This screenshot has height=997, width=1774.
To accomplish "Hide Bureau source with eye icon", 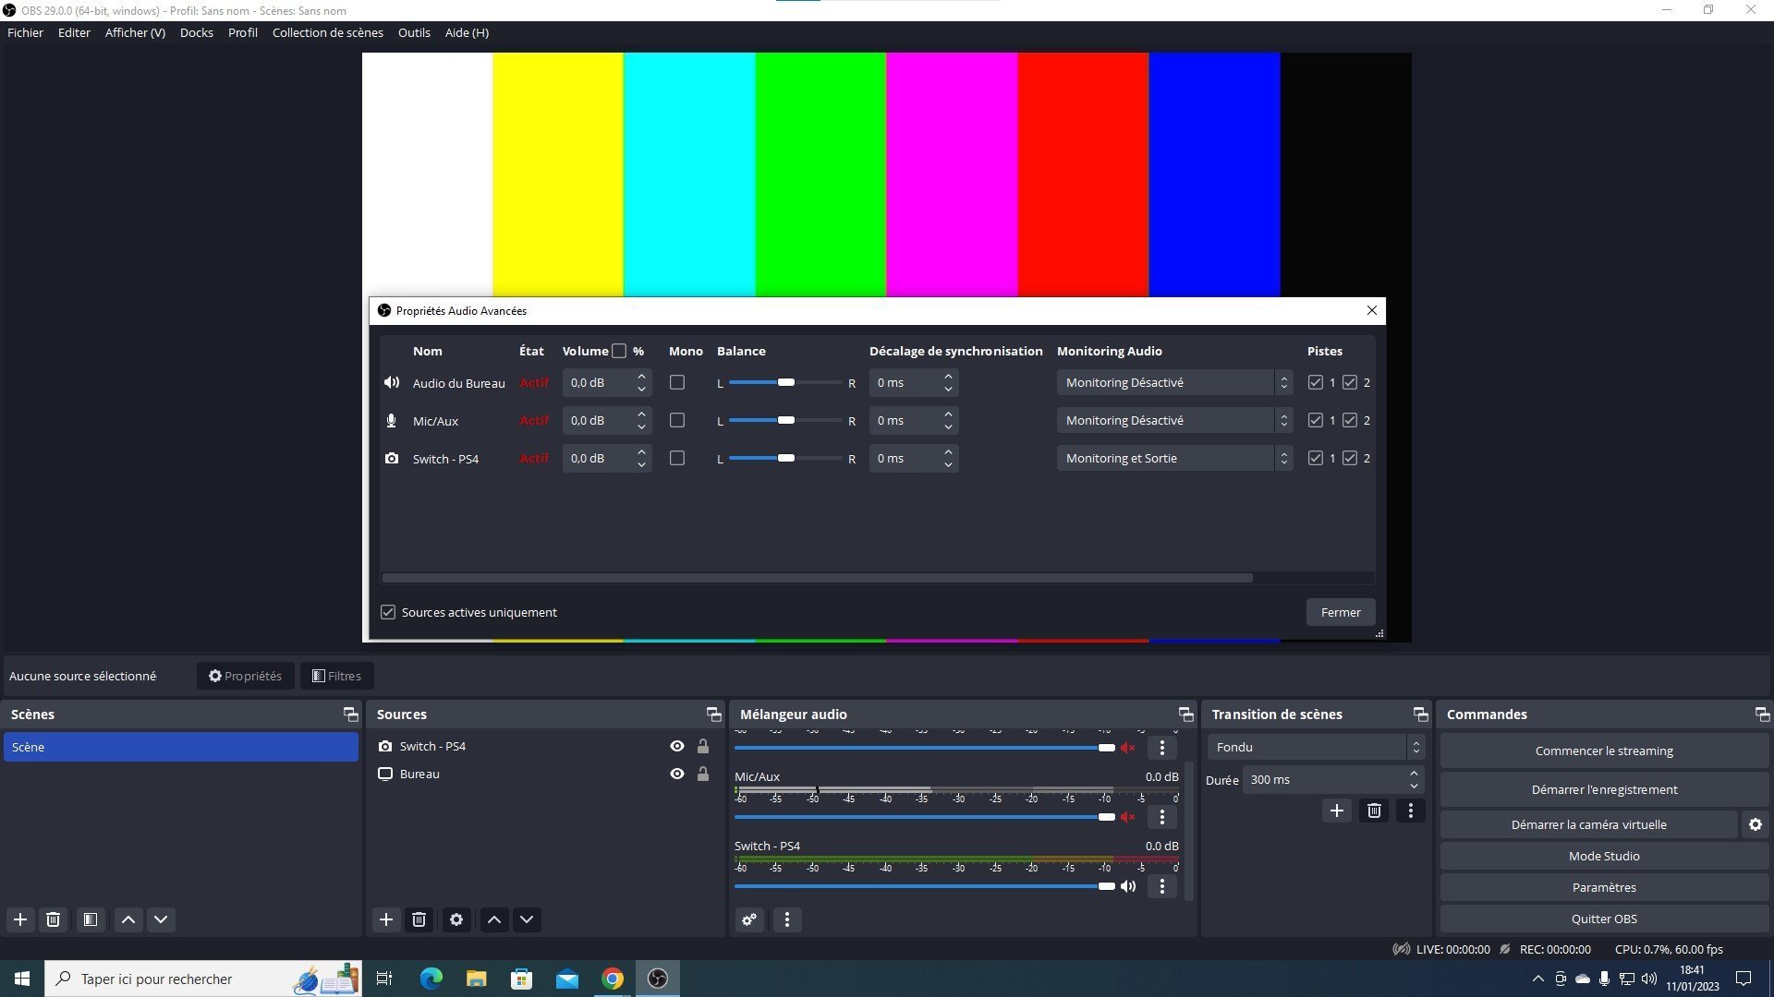I will tap(677, 774).
